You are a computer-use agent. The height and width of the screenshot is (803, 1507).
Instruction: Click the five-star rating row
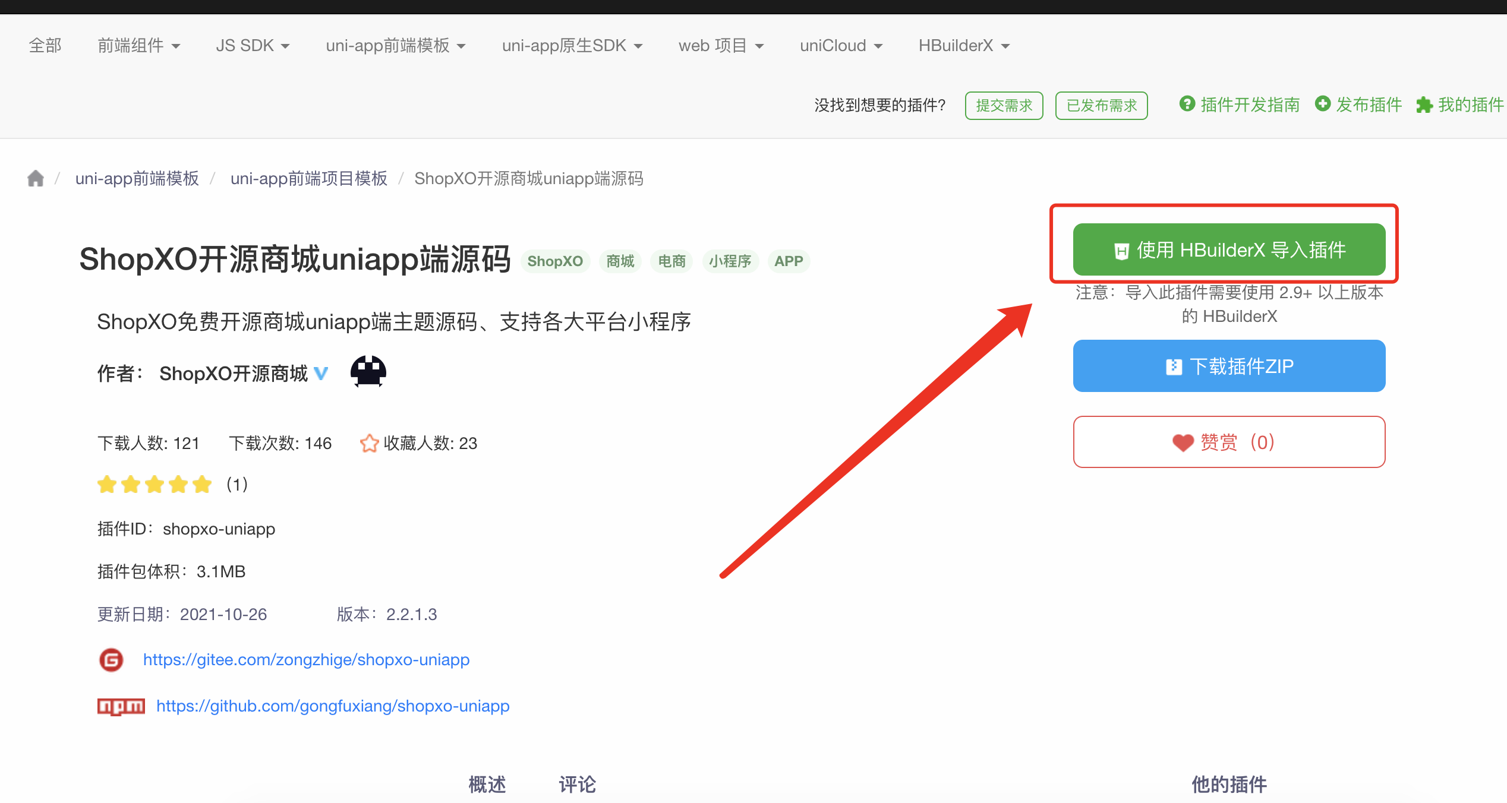(155, 485)
